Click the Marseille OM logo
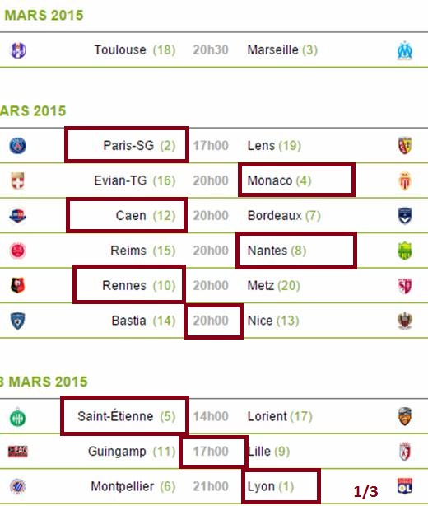Viewport: 428px width, 506px height. coord(404,50)
